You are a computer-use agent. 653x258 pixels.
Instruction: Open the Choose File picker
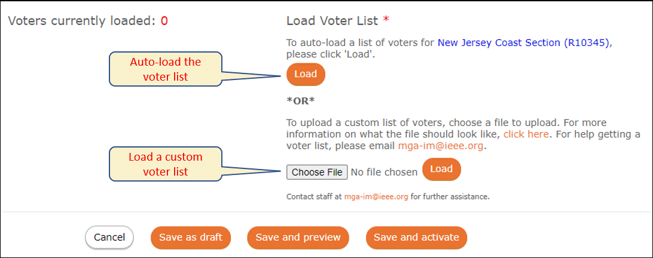coord(317,172)
